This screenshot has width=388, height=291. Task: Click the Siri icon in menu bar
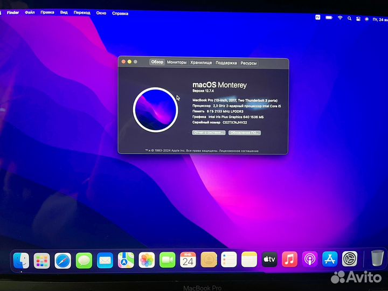click(x=367, y=19)
